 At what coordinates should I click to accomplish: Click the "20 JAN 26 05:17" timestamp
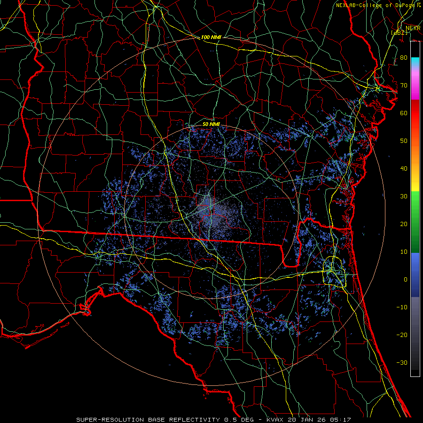point(320,420)
